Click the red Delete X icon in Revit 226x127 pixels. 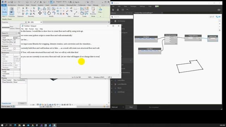64,14
